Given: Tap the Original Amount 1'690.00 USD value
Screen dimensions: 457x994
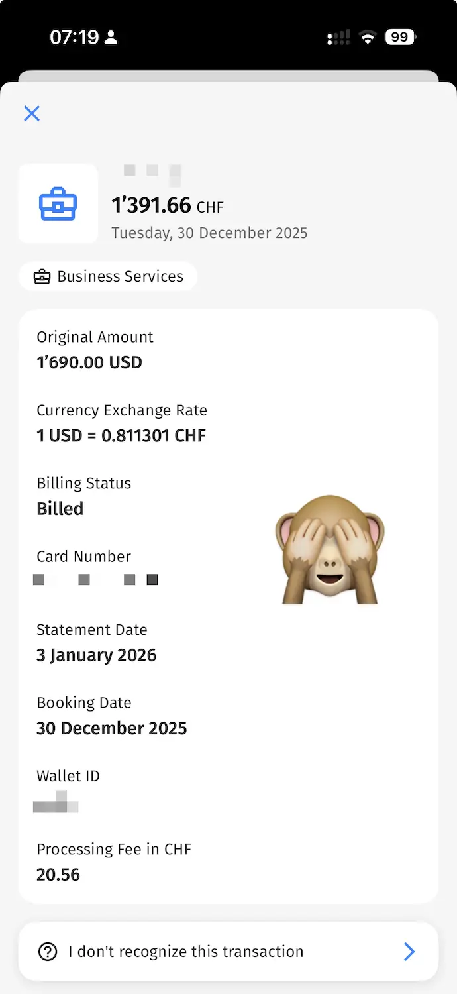Looking at the screenshot, I should (89, 362).
